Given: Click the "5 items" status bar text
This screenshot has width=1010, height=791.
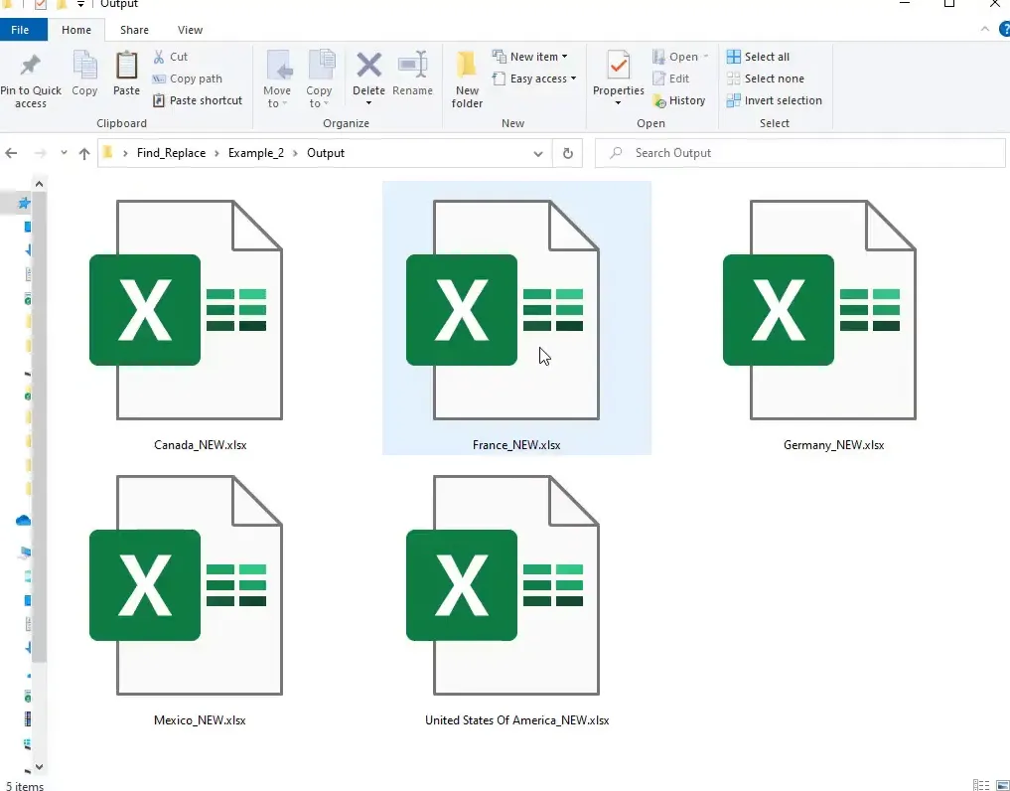Looking at the screenshot, I should tap(25, 786).
